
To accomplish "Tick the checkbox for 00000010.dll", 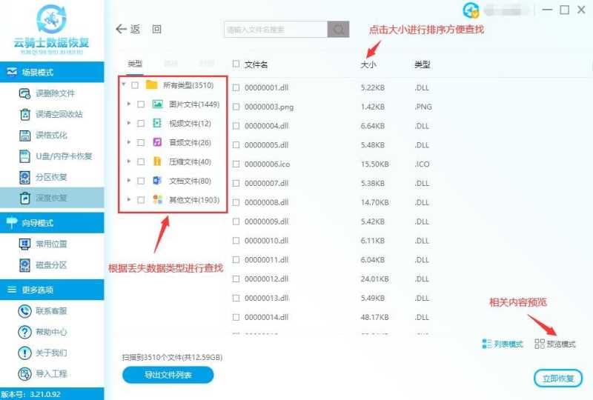I will pos(236,241).
